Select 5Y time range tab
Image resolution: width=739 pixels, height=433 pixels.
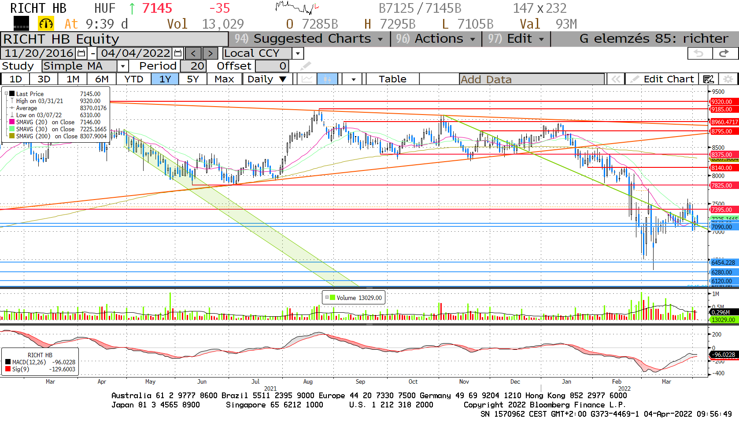(193, 79)
